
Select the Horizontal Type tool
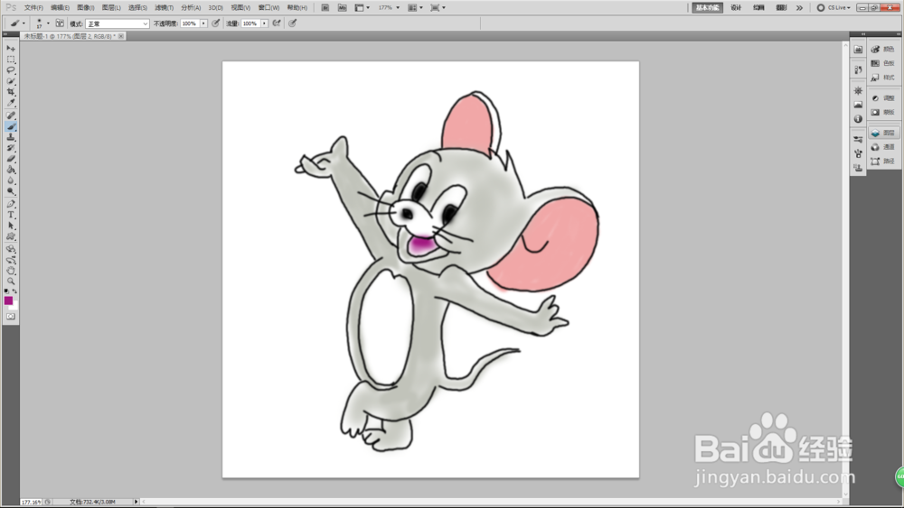click(x=10, y=215)
